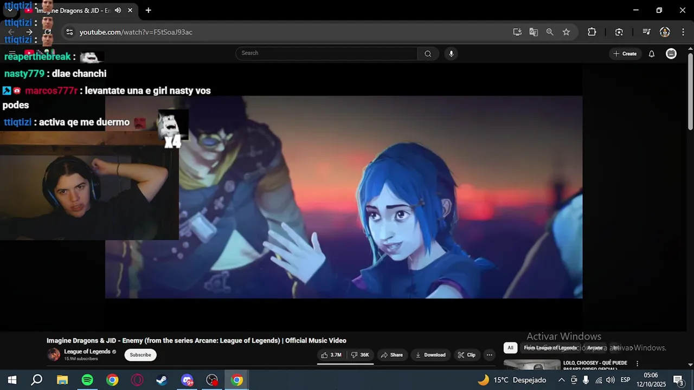Mute the tab via speaker icon
694x390 pixels.
[118, 10]
